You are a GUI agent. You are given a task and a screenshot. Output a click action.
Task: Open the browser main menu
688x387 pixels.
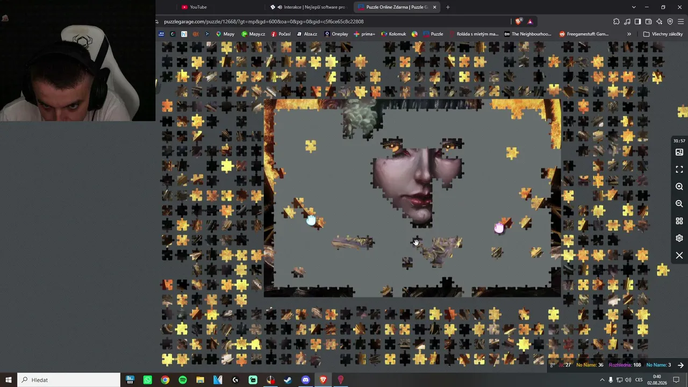coord(681,21)
